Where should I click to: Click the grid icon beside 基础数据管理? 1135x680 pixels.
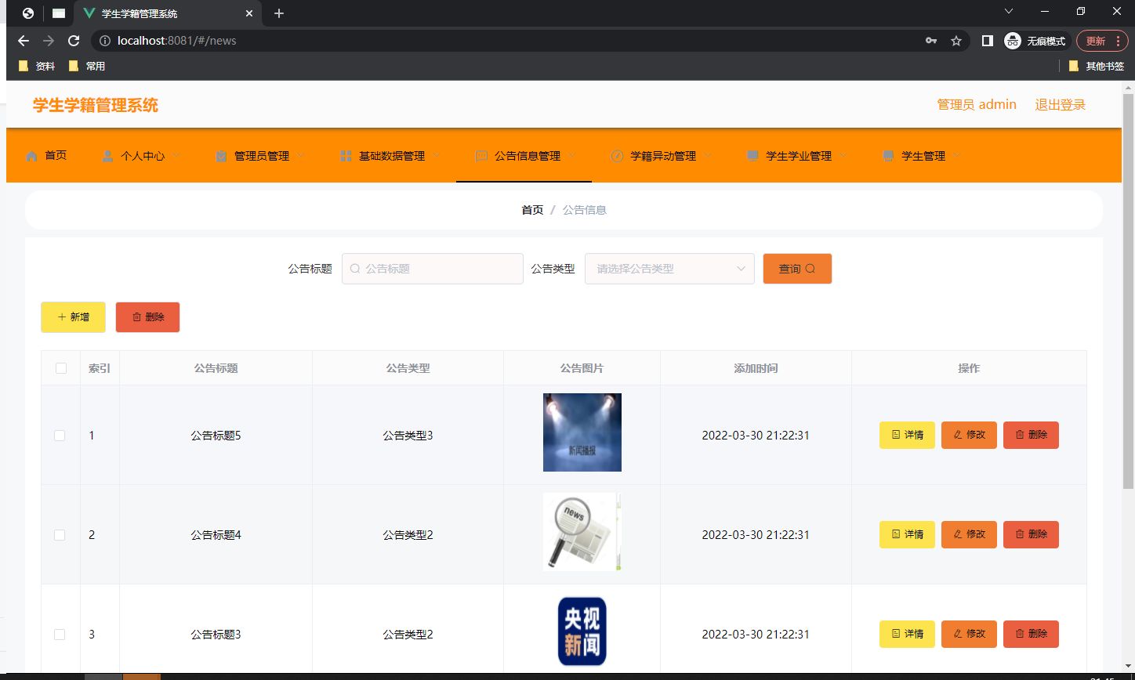[346, 156]
